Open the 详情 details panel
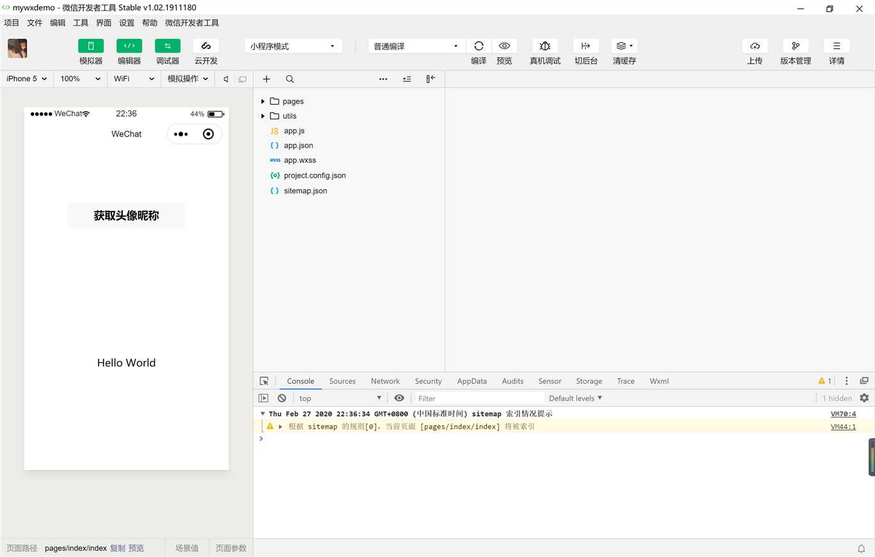The width and height of the screenshot is (875, 557). 837,46
